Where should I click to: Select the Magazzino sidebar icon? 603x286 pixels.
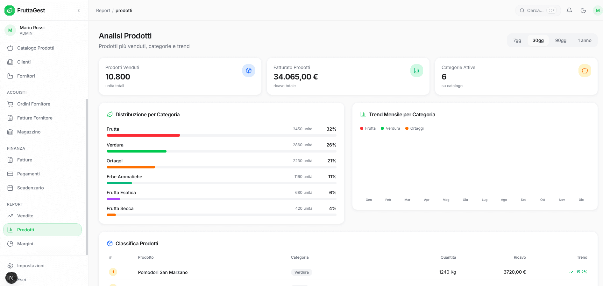10,132
